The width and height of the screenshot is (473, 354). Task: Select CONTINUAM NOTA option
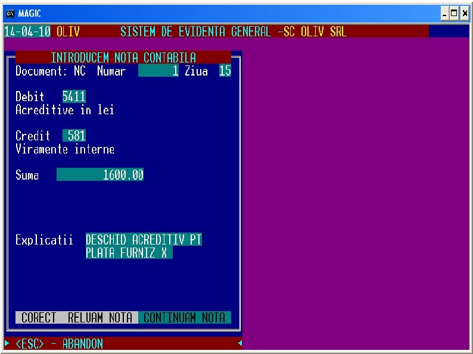(x=184, y=318)
